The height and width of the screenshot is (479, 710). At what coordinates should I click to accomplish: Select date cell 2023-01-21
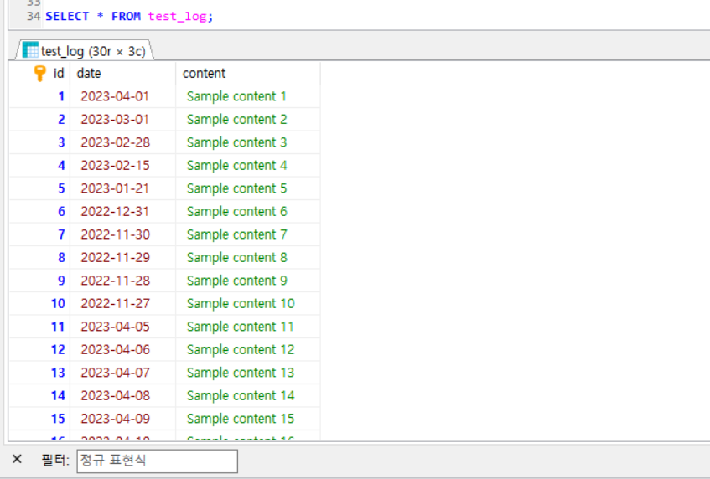122,188
